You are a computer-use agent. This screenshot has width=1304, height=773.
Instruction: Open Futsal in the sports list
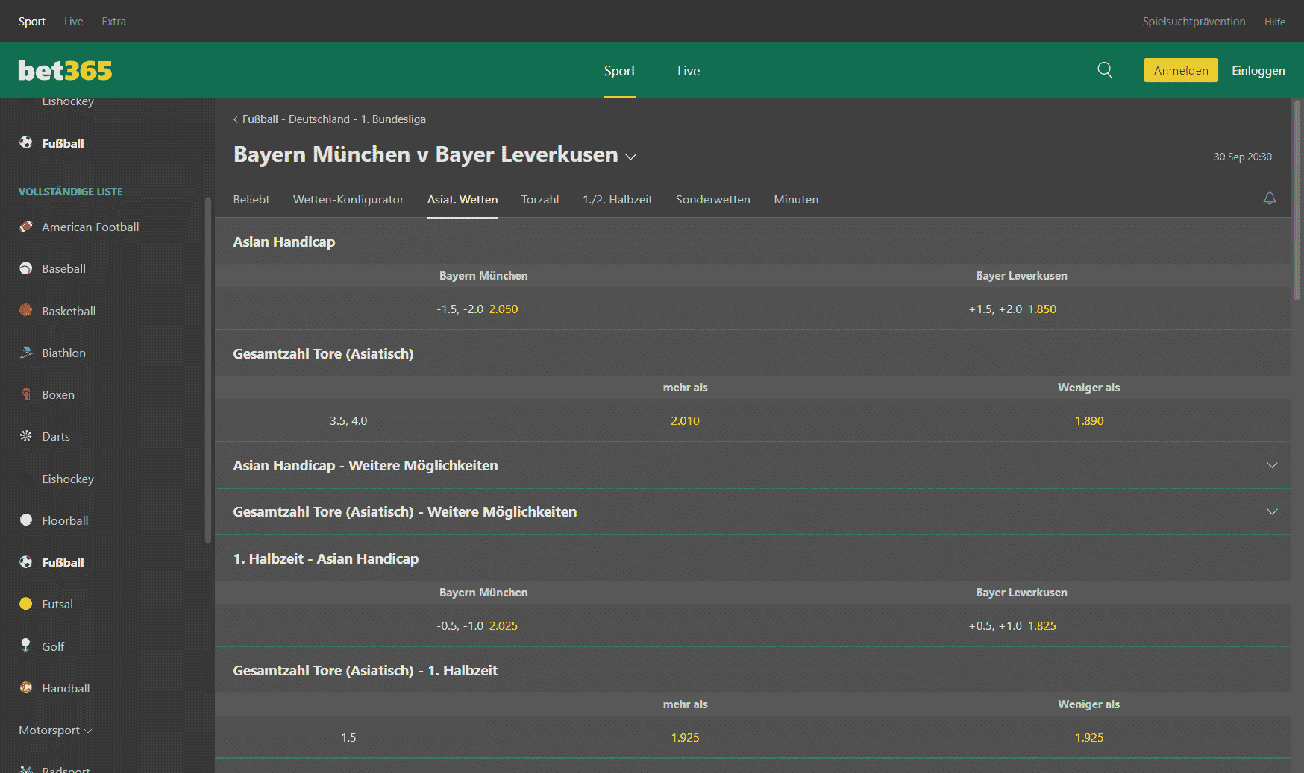[x=57, y=604]
